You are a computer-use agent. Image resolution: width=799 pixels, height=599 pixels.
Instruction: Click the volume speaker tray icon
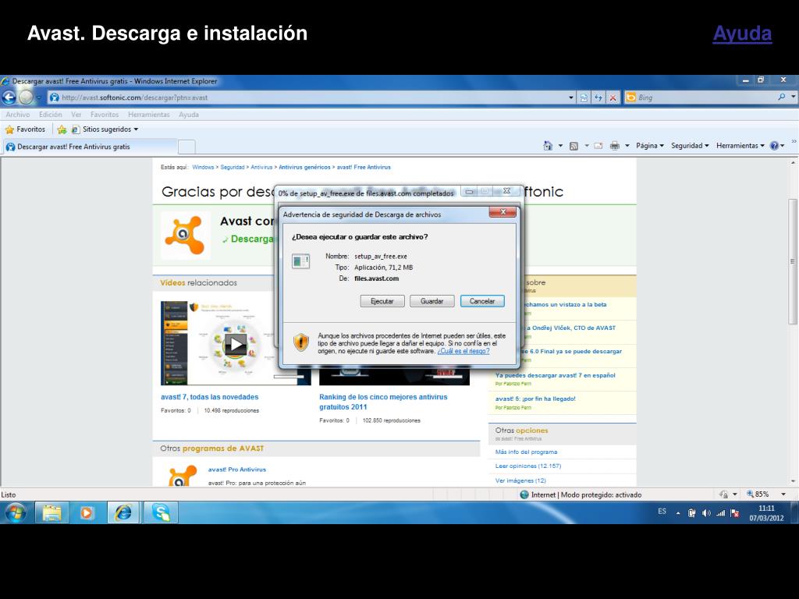705,513
